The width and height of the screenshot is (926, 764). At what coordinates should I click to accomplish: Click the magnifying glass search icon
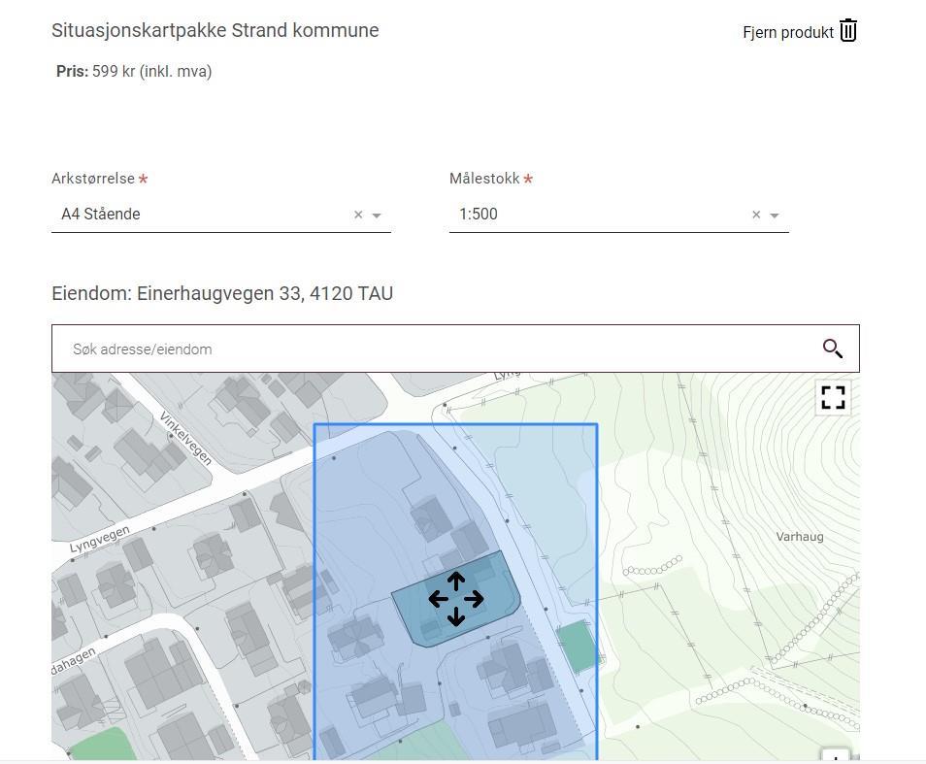832,349
